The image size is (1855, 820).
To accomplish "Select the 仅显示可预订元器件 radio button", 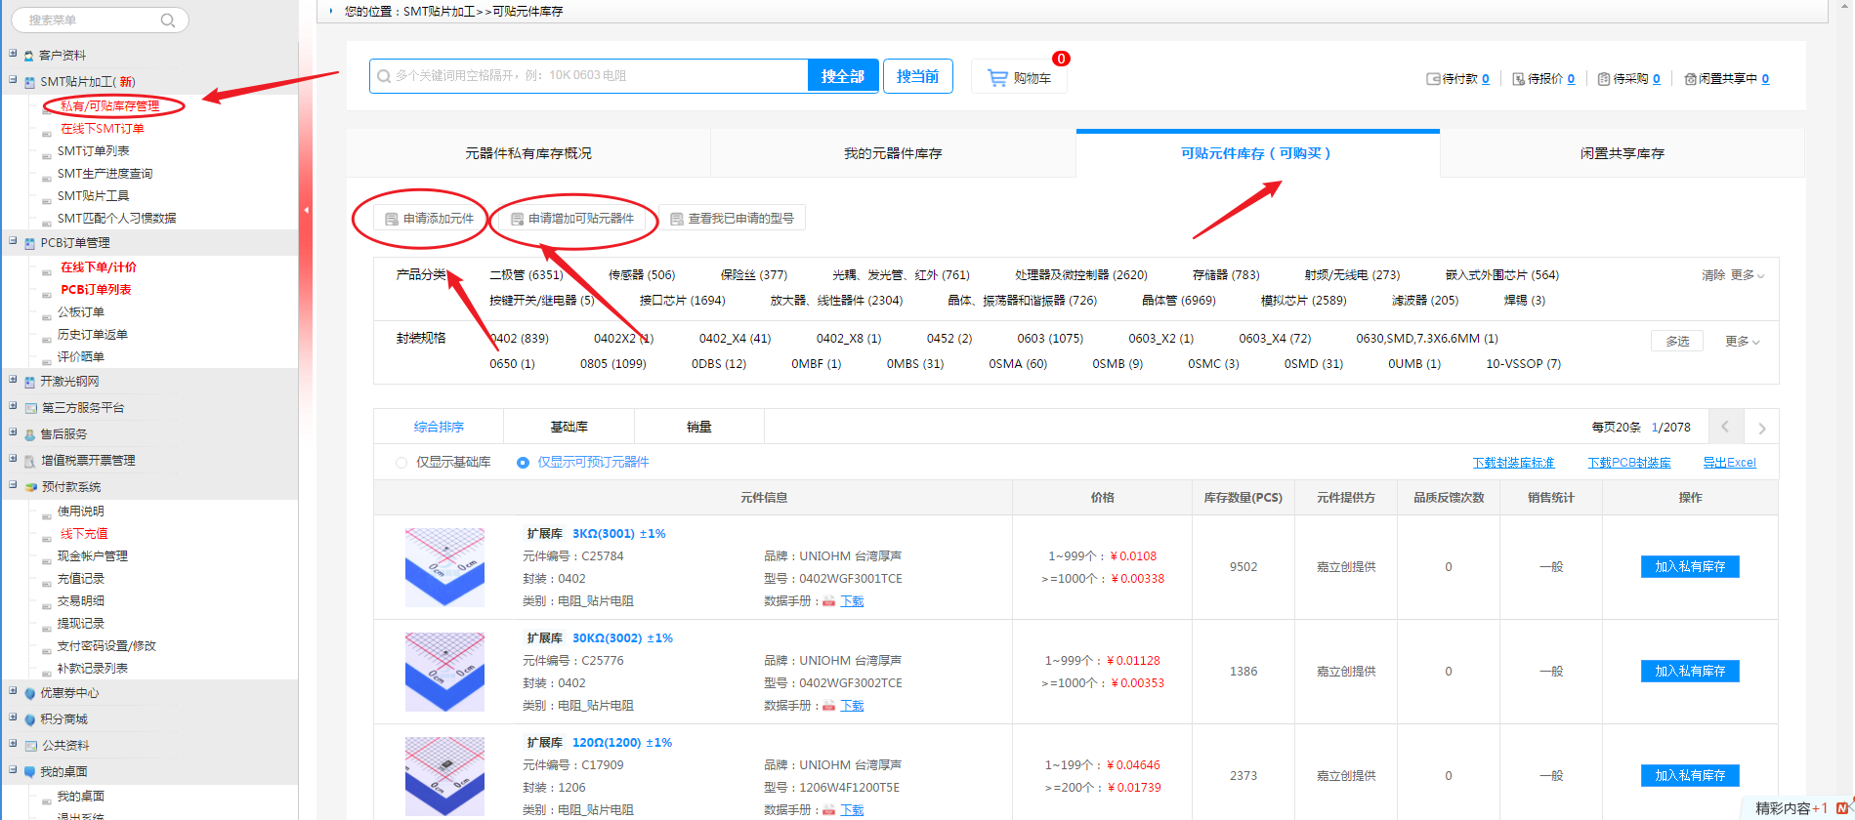I will tap(523, 463).
